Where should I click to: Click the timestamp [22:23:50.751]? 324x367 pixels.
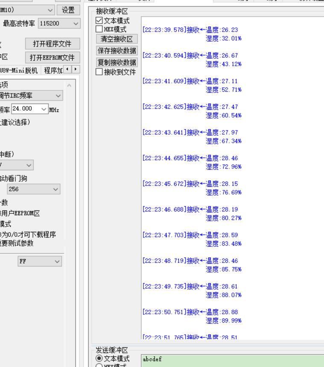(x=164, y=312)
